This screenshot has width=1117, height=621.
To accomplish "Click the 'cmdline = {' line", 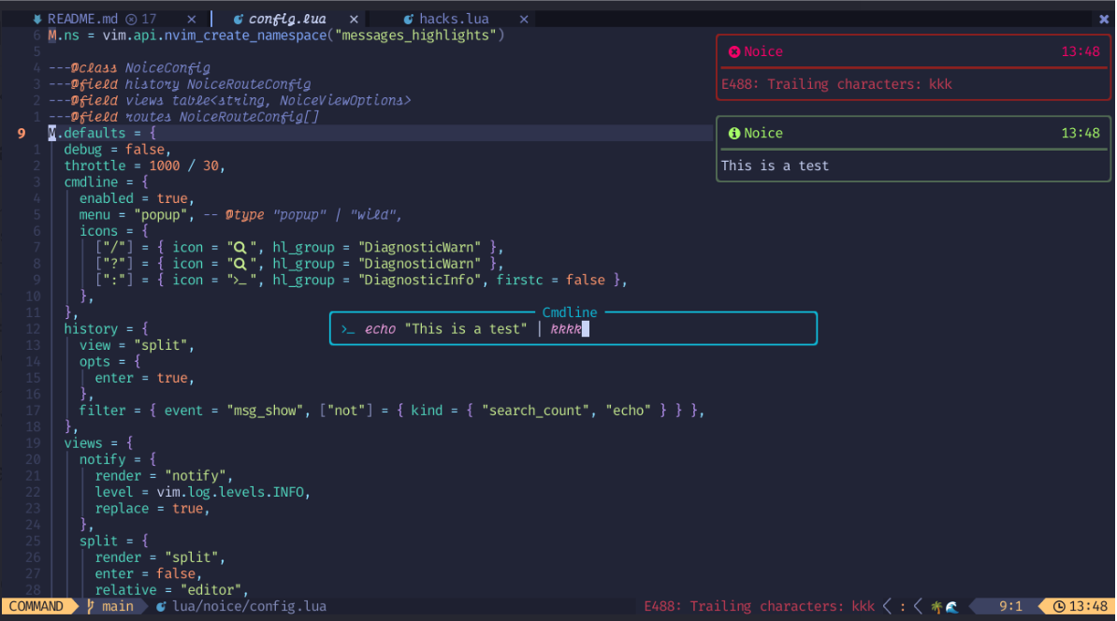I will (x=106, y=182).
